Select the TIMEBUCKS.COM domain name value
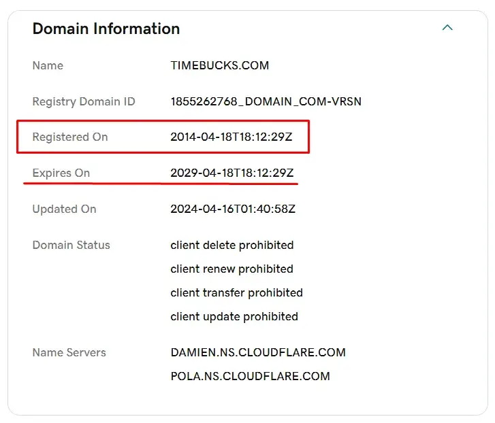 pos(220,65)
